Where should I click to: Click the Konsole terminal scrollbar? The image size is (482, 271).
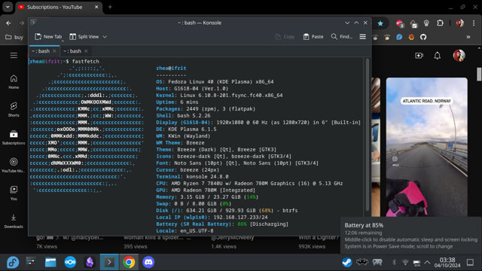(x=368, y=134)
